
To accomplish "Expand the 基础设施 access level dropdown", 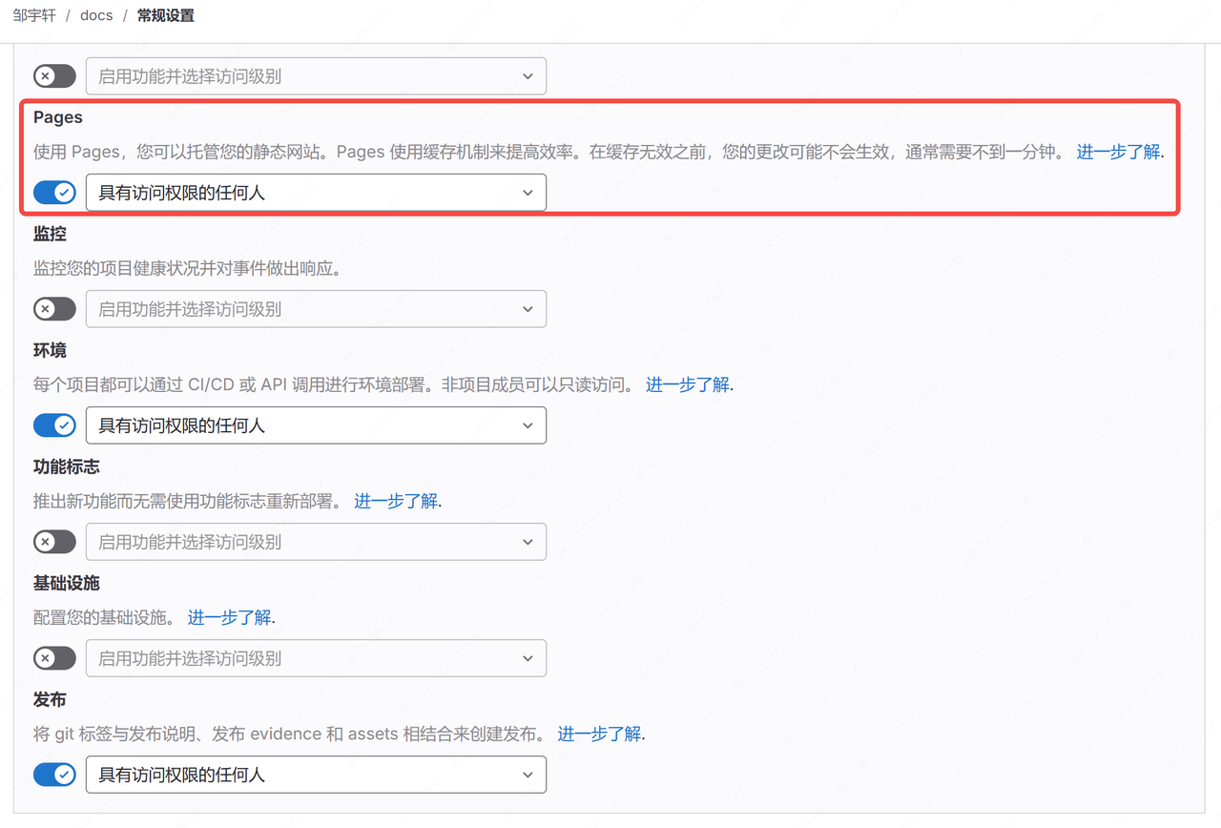I will pos(316,658).
